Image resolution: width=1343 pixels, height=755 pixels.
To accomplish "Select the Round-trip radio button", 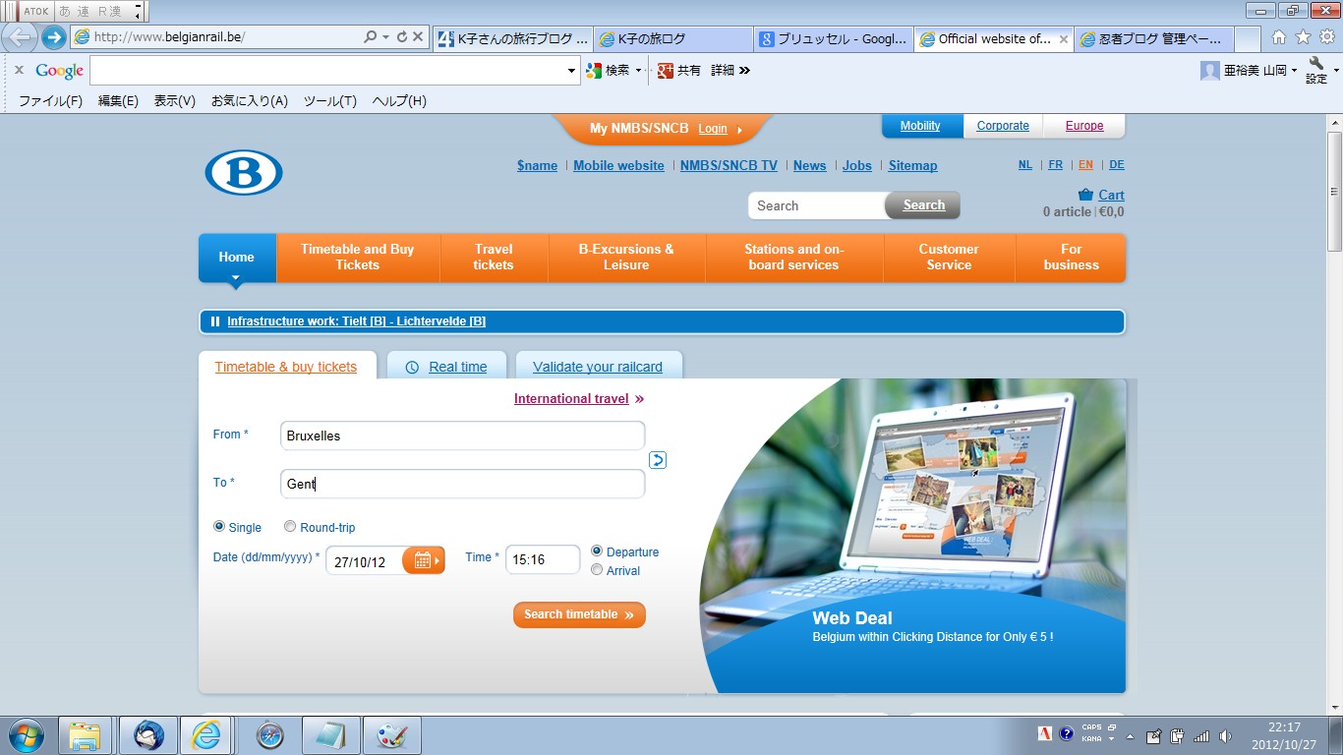I will (290, 527).
